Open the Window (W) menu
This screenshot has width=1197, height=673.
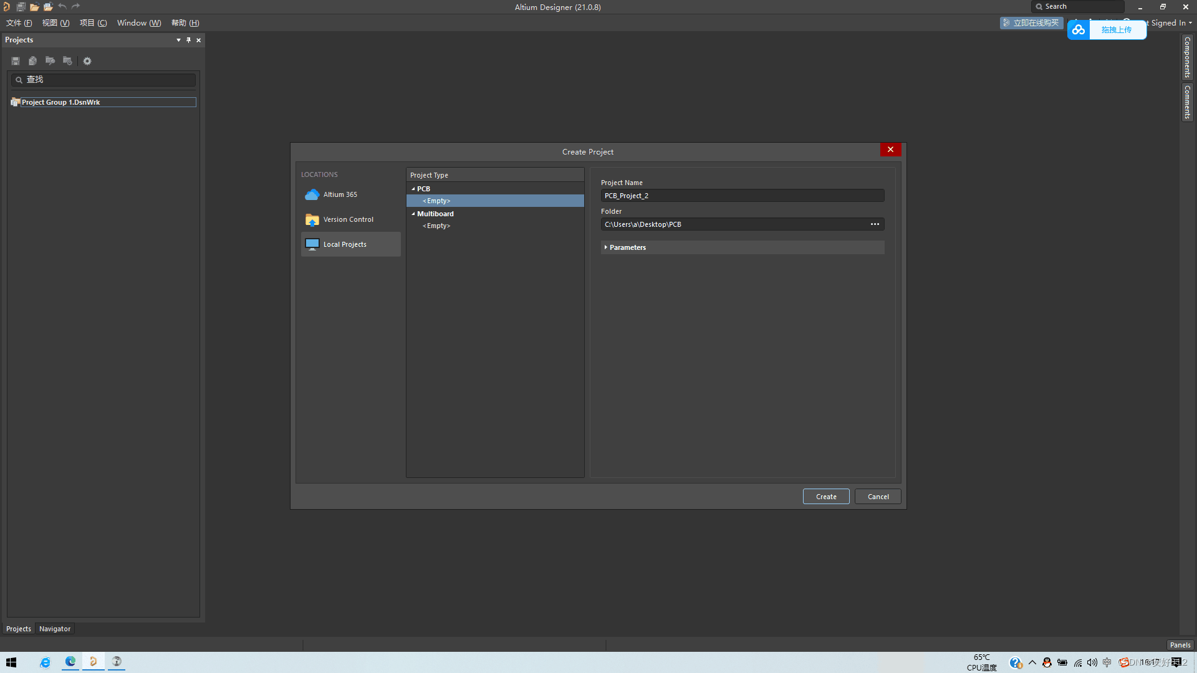tap(138, 23)
